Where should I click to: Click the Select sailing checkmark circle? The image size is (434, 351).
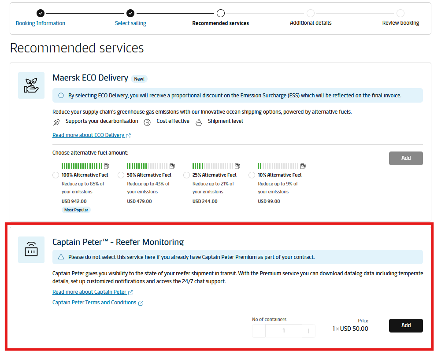point(130,13)
